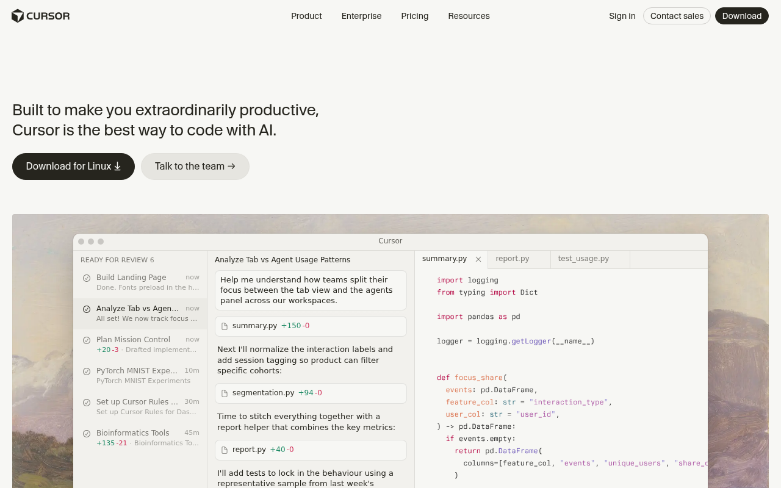Switch to the report.py tab
This screenshot has height=488, width=781.
pyautogui.click(x=513, y=259)
